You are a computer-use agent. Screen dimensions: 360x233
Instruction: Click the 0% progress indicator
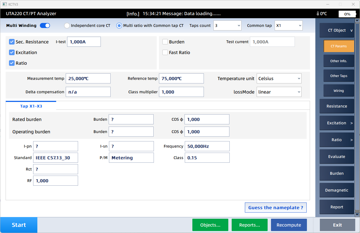pos(347,14)
